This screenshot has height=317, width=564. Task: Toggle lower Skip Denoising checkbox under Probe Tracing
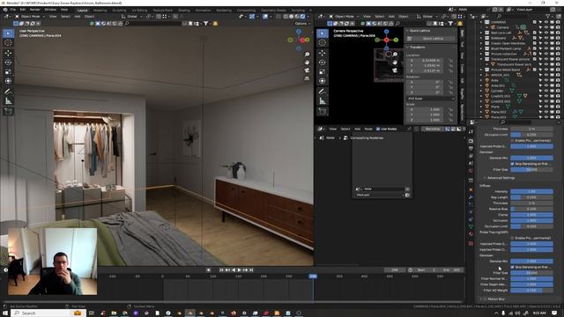click(x=512, y=267)
